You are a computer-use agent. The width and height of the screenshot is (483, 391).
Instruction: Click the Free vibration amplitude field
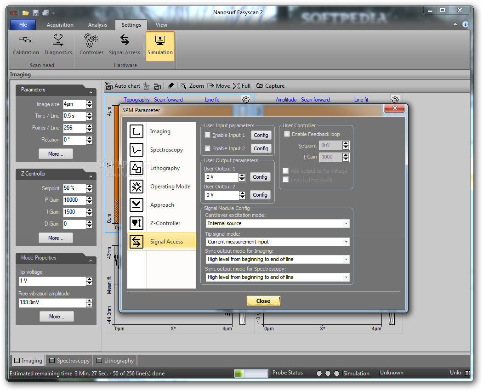[52, 303]
